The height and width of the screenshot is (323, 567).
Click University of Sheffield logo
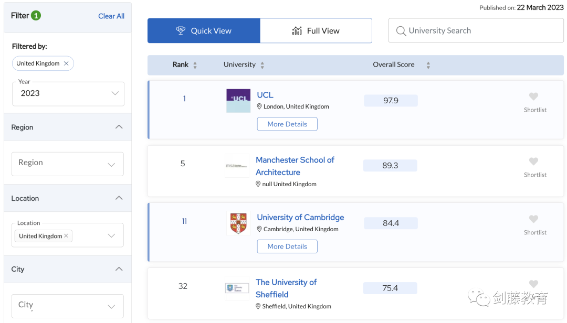[237, 288]
